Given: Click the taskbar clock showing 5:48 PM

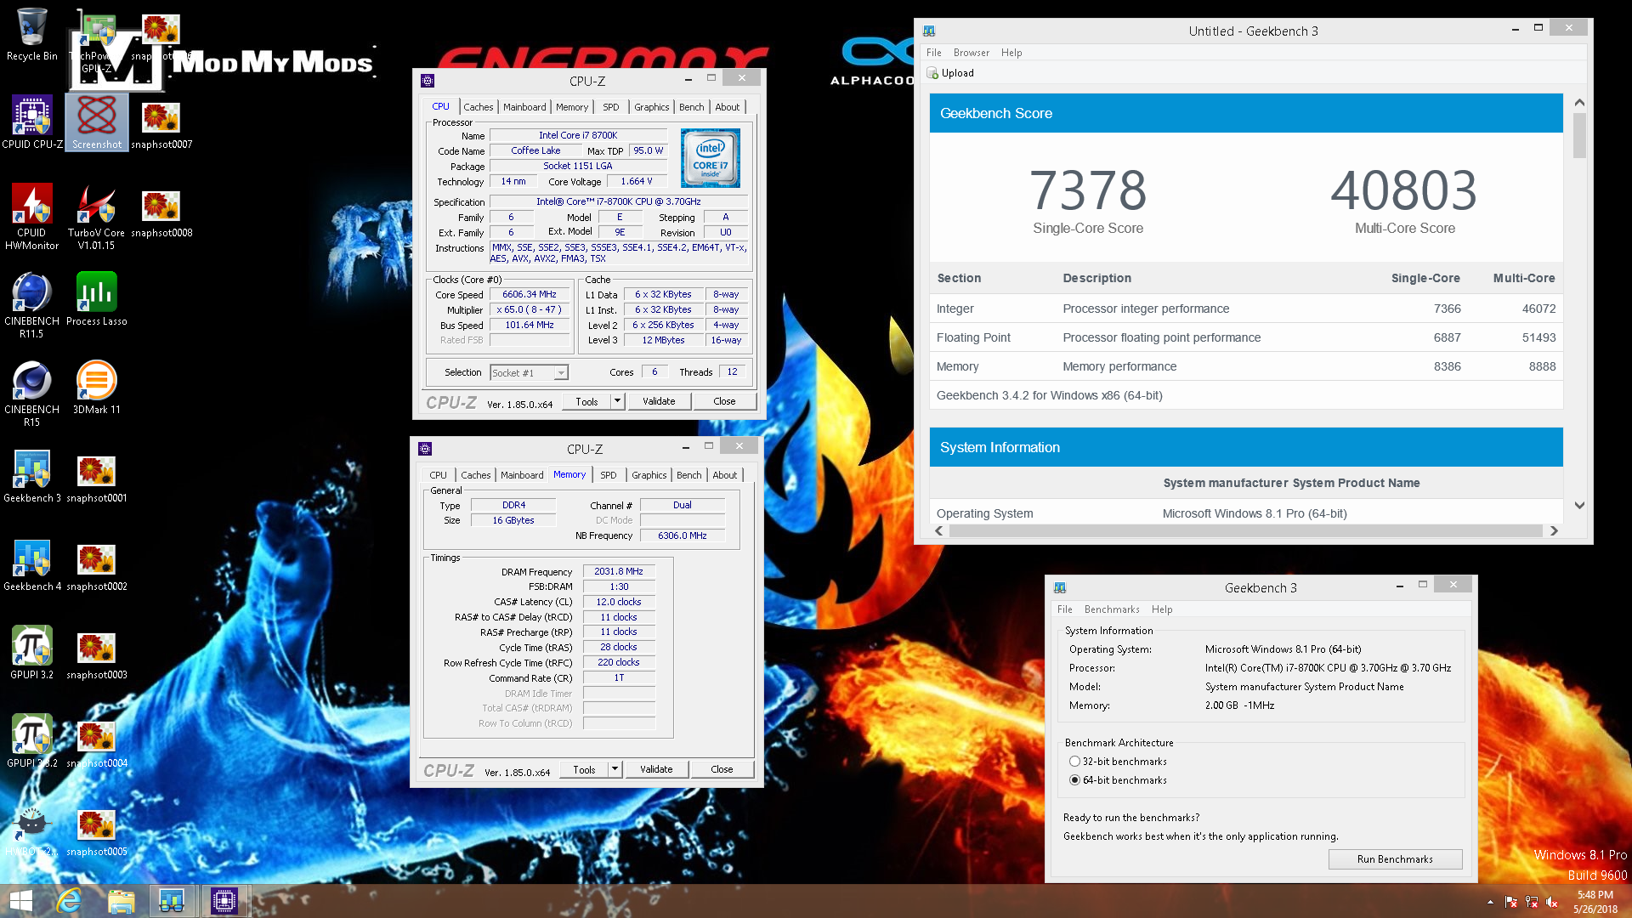Looking at the screenshot, I should click(1595, 901).
